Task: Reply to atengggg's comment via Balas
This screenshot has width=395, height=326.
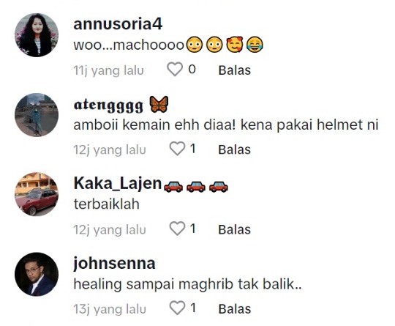Action: [x=235, y=149]
